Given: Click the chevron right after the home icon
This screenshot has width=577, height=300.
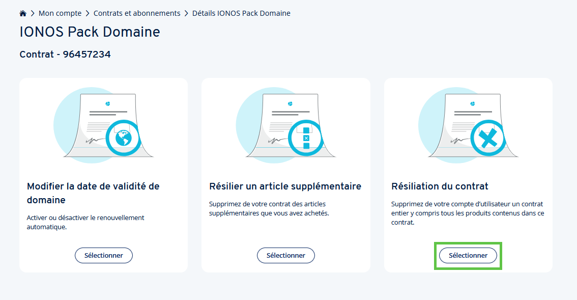Looking at the screenshot, I should (x=33, y=13).
